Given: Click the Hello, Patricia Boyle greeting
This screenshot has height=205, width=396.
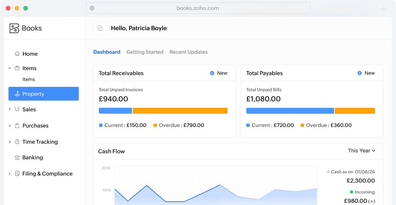Looking at the screenshot, I should point(139,28).
